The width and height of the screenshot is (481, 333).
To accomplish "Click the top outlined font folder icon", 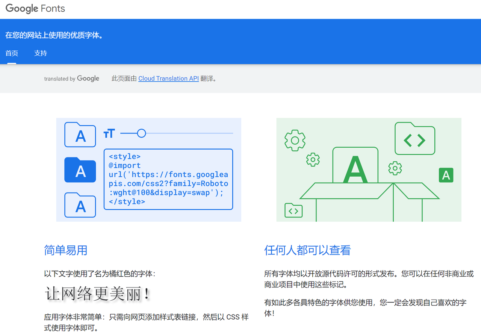I will pos(80,135).
